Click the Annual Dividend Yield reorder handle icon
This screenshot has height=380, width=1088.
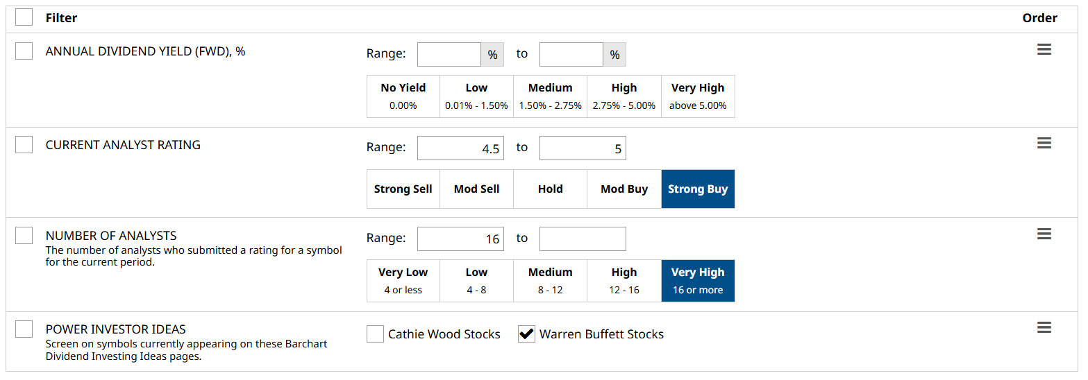(x=1044, y=50)
